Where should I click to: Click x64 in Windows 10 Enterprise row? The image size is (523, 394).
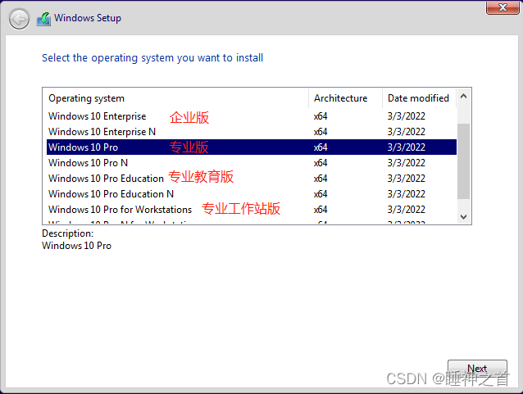tap(321, 116)
